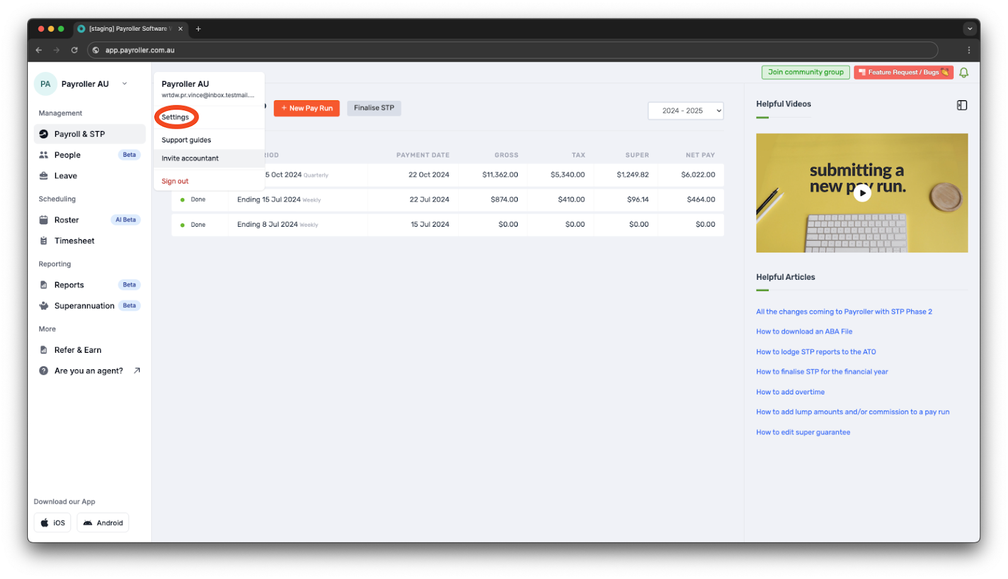Open the How to download an ABA File article
The image size is (1008, 579).
[803, 331]
